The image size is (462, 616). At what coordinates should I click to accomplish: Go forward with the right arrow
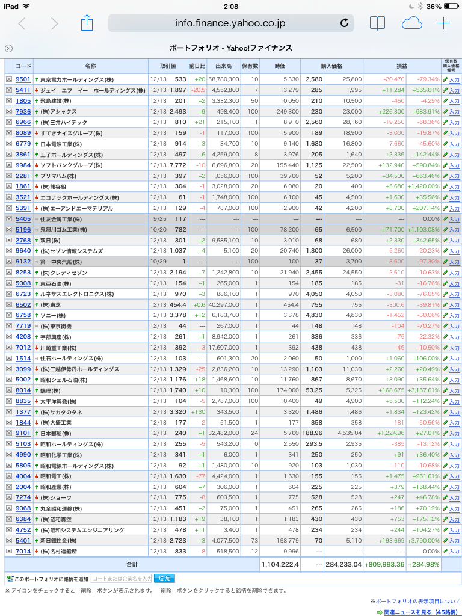[x=54, y=23]
